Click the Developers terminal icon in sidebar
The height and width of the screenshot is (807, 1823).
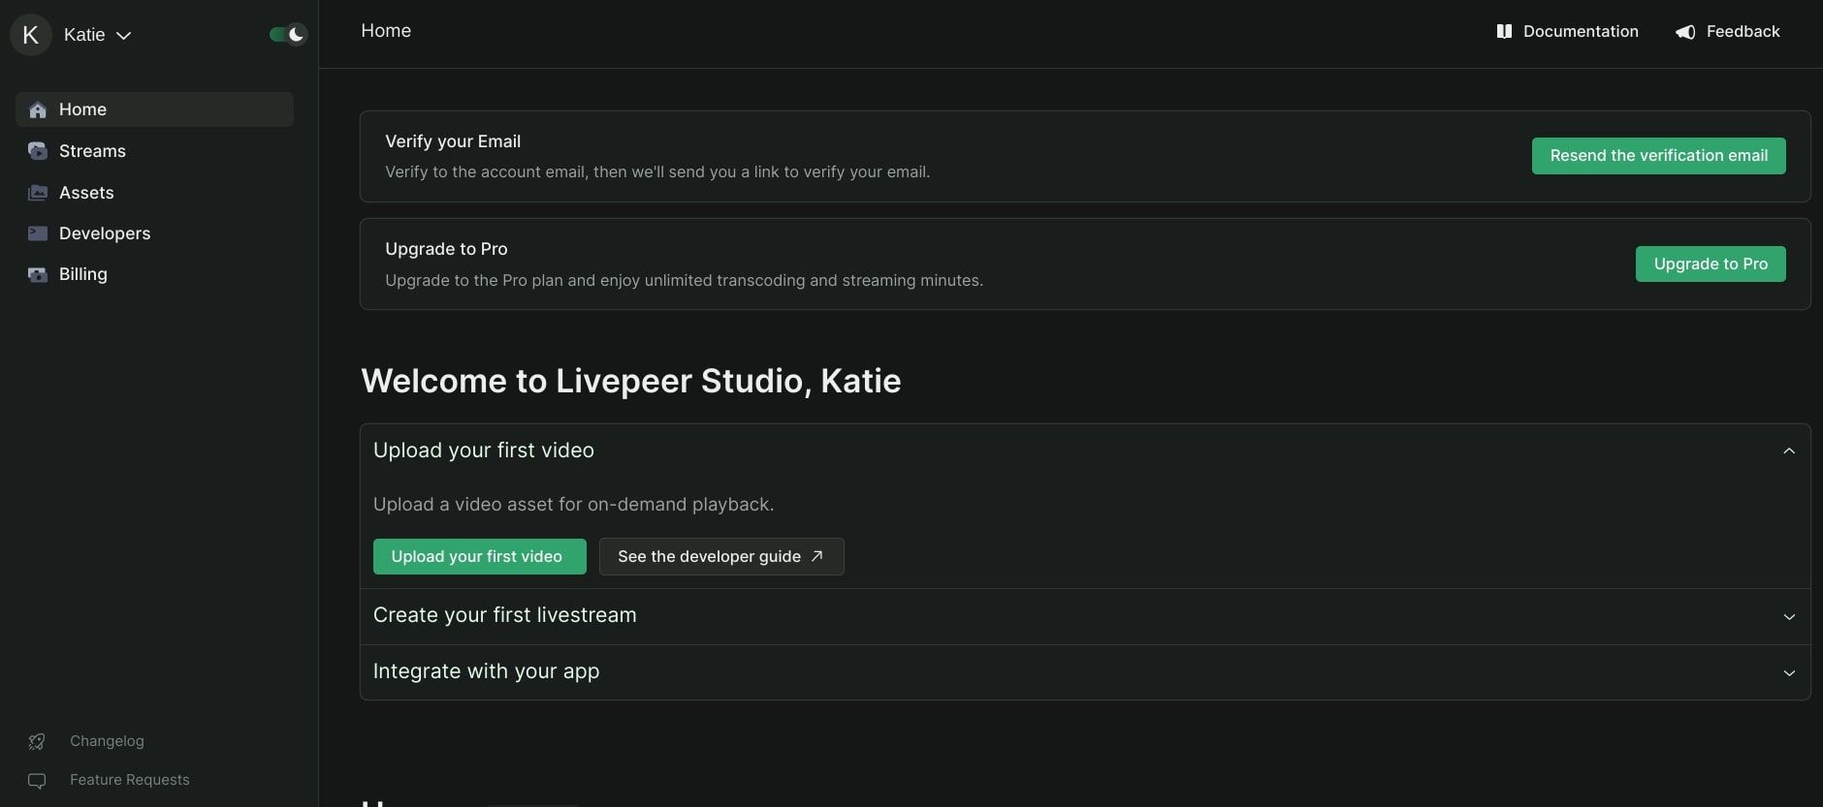(x=38, y=233)
